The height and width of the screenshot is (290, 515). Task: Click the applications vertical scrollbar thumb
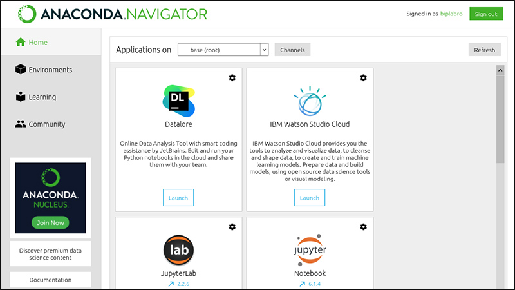(500, 119)
